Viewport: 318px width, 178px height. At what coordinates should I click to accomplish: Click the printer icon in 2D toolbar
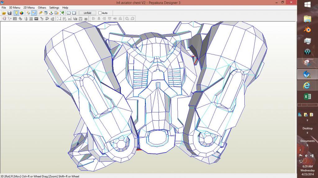[x=86, y=19]
